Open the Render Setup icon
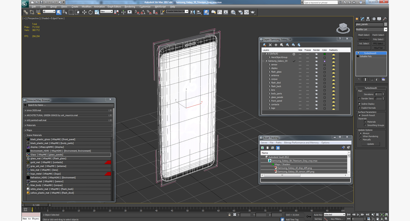This screenshot has height=221, width=410. (x=240, y=12)
